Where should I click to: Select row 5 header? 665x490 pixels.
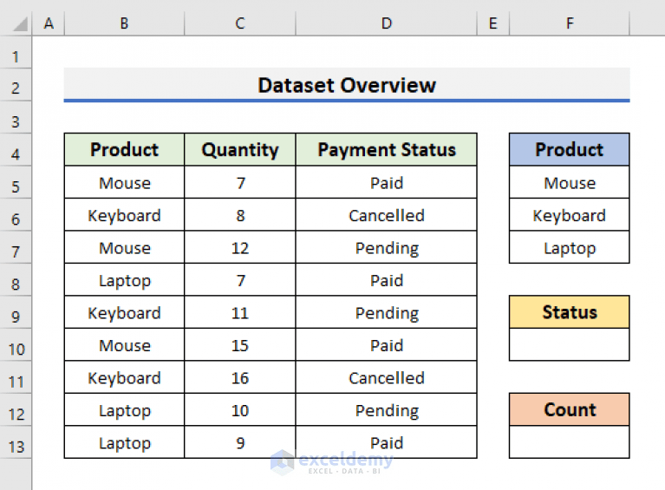tap(16, 182)
